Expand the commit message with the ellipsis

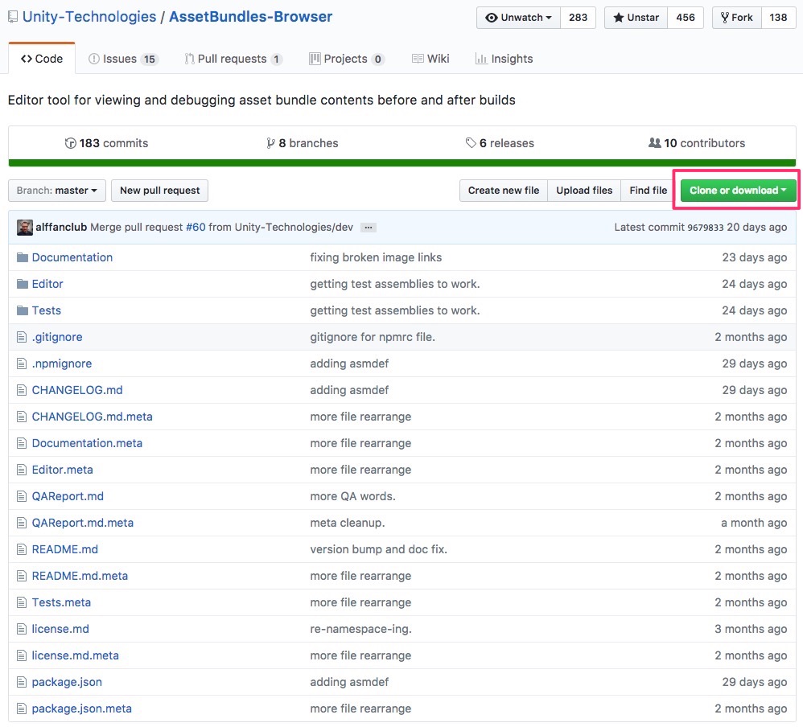368,227
